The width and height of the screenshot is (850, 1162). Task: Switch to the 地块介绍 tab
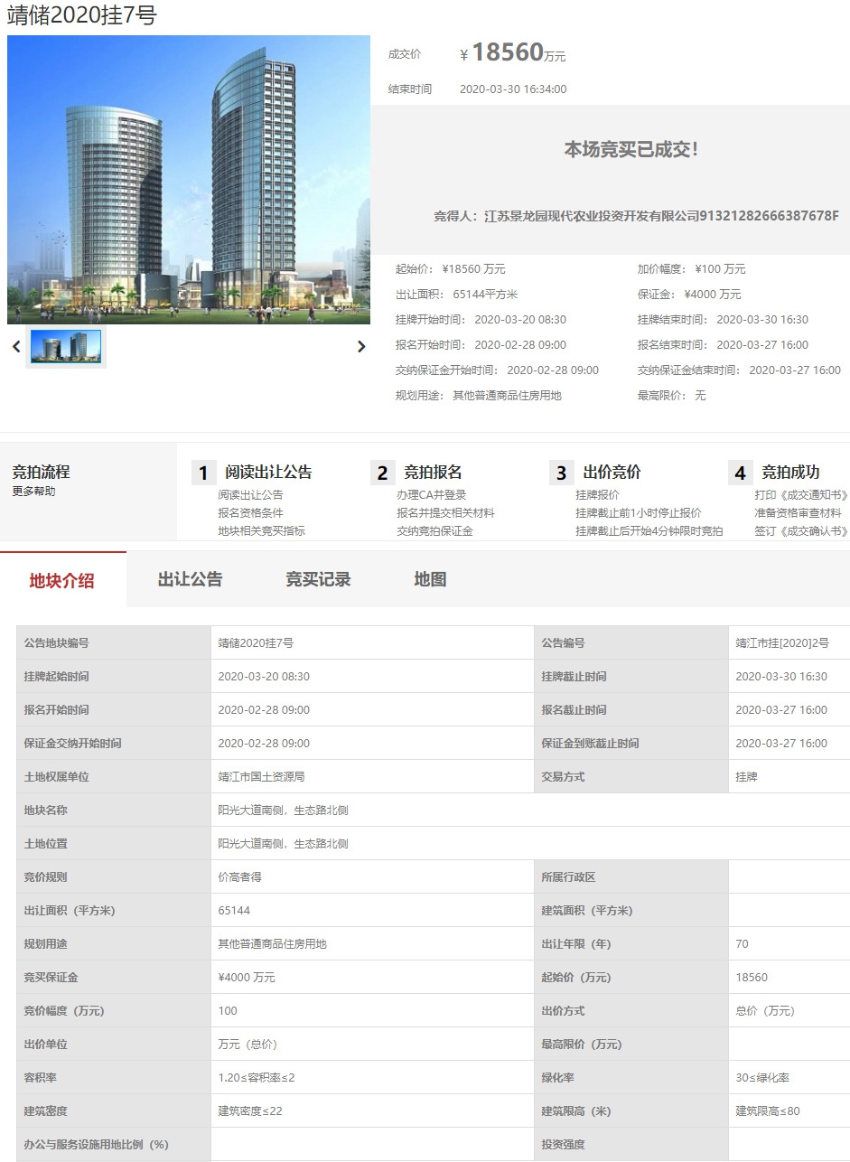click(61, 580)
